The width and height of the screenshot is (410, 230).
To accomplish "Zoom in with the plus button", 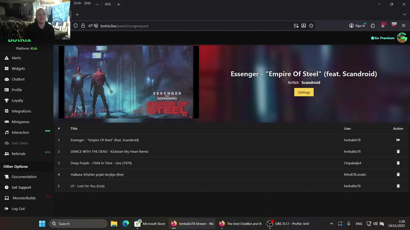I will tap(119, 4).
